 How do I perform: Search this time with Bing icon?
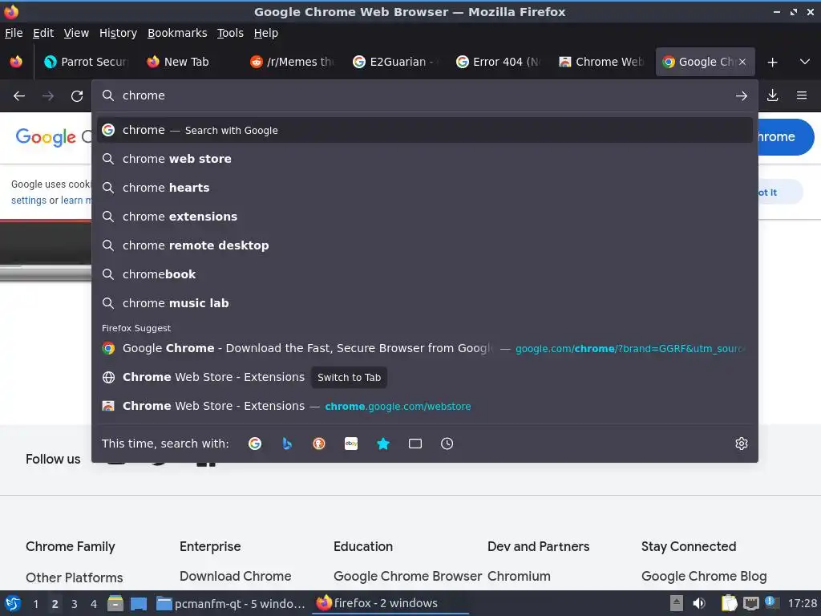[287, 444]
